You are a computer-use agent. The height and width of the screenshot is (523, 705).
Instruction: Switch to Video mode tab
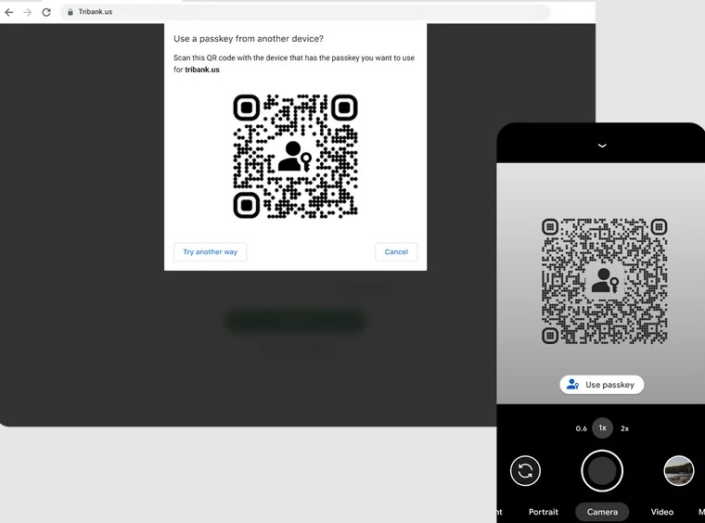point(661,512)
